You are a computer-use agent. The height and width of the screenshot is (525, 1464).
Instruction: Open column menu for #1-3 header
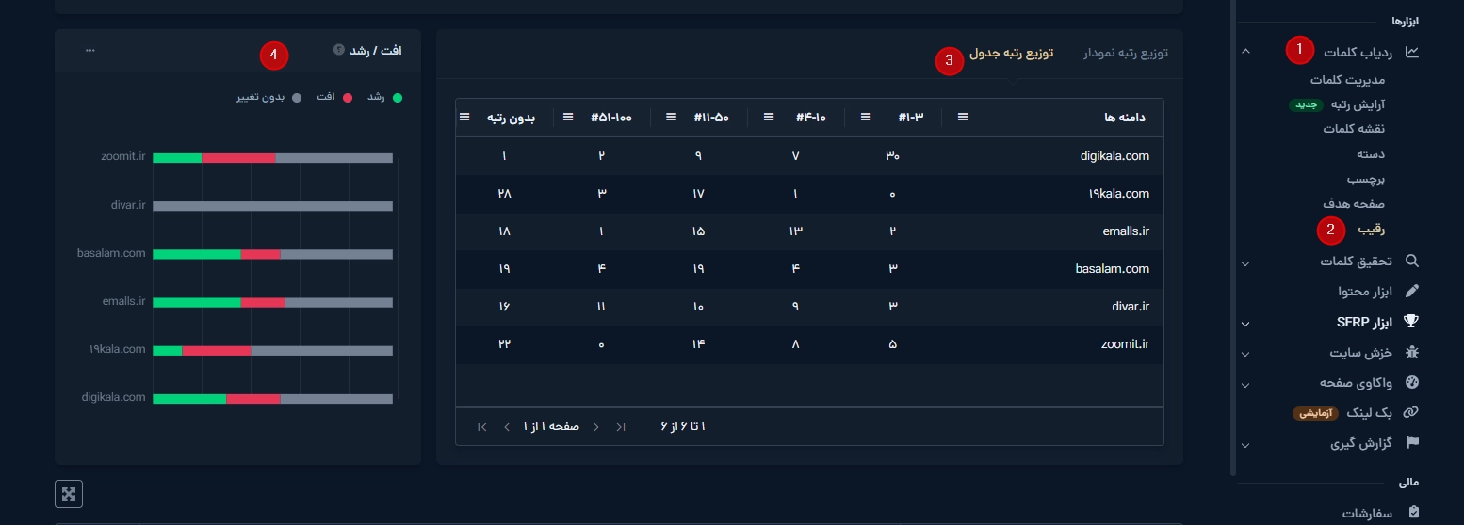coord(865,118)
